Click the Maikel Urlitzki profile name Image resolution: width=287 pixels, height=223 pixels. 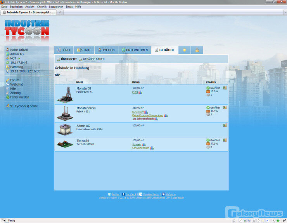tap(19, 50)
